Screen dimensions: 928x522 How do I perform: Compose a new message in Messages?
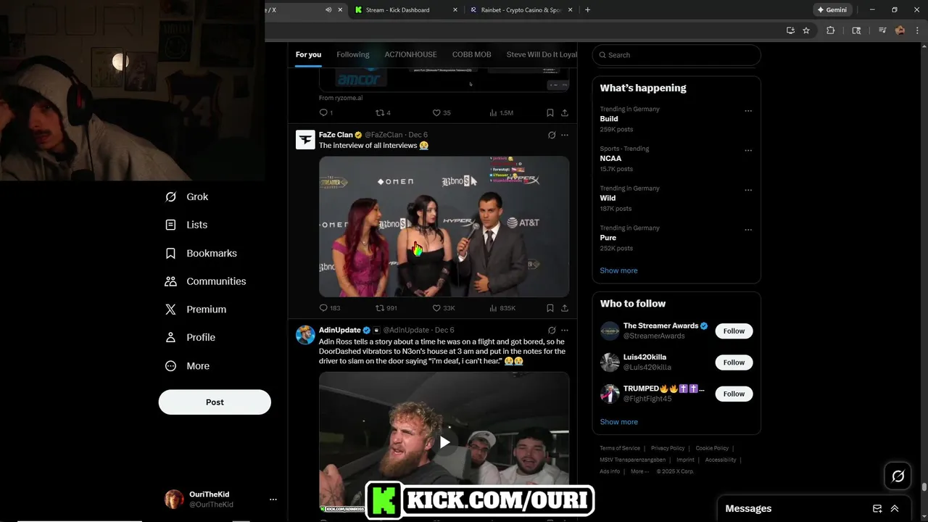click(x=877, y=509)
